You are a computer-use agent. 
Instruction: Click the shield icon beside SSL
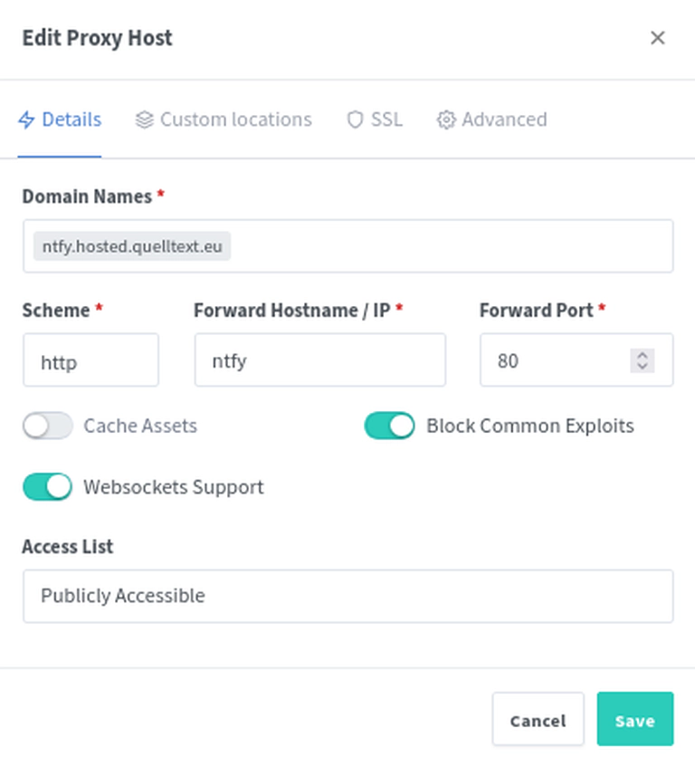[x=355, y=120]
